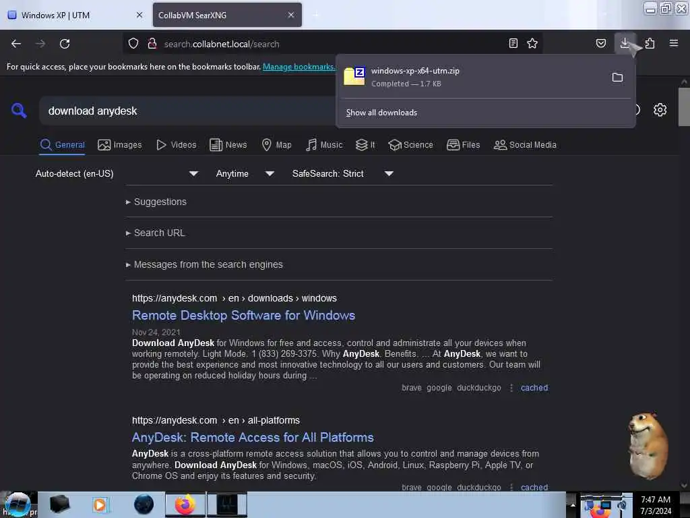
Task: Close the Windows XP | UTM tab
Action: point(139,15)
